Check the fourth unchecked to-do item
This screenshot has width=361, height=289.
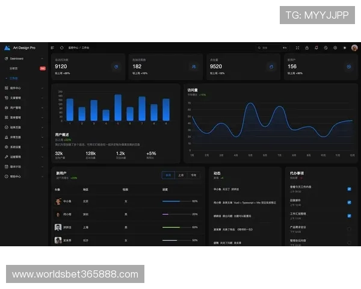click(349, 229)
